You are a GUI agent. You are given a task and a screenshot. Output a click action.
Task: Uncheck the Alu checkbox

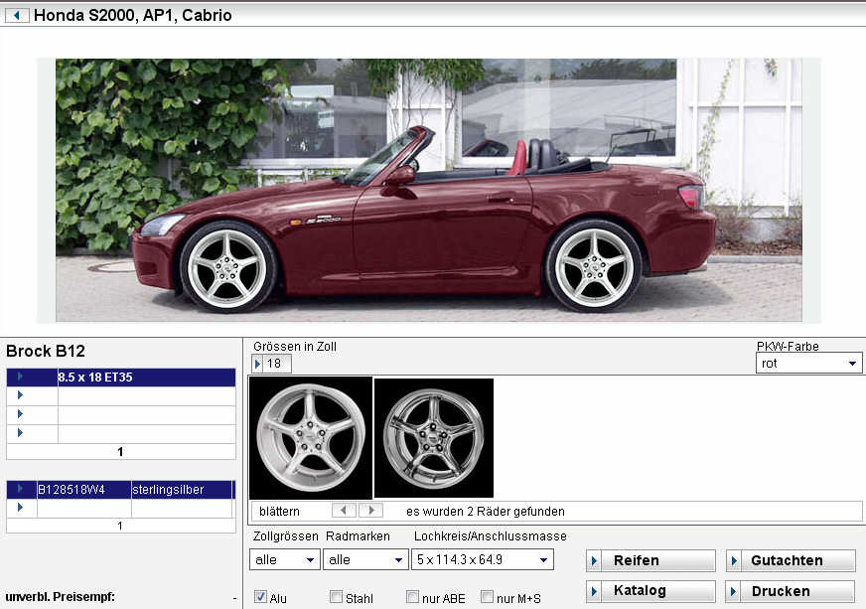260,597
